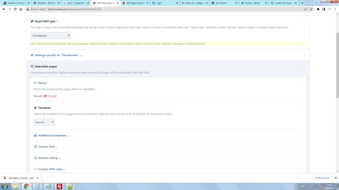Open the Input field type dropdown showing Checkboxes
339x190 pixels.
click(x=51, y=35)
